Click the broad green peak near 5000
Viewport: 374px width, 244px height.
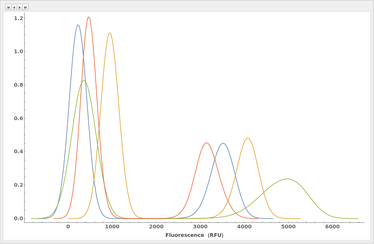point(286,179)
